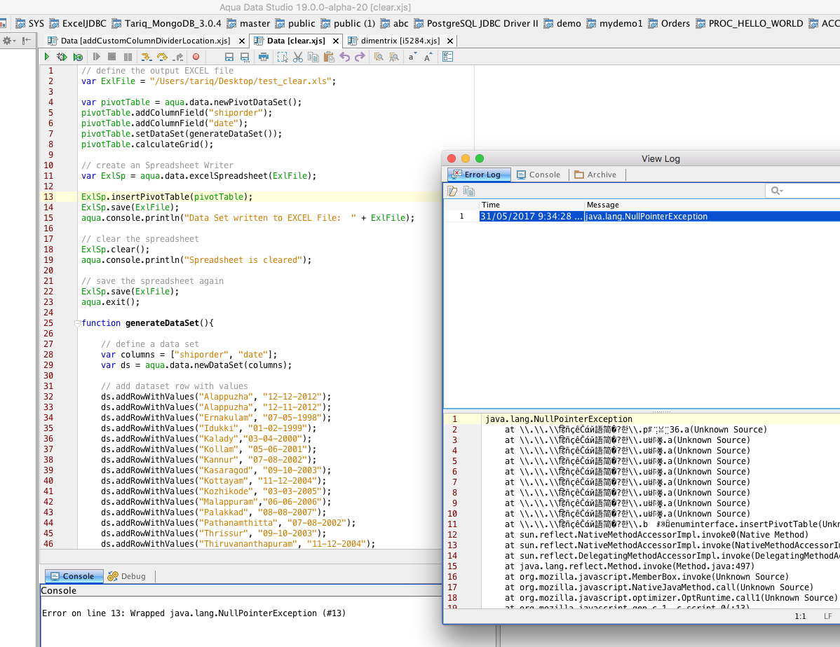The height and width of the screenshot is (647, 840).
Task: Switch to the dimentrix [i5284.xjs] tab
Action: point(400,41)
